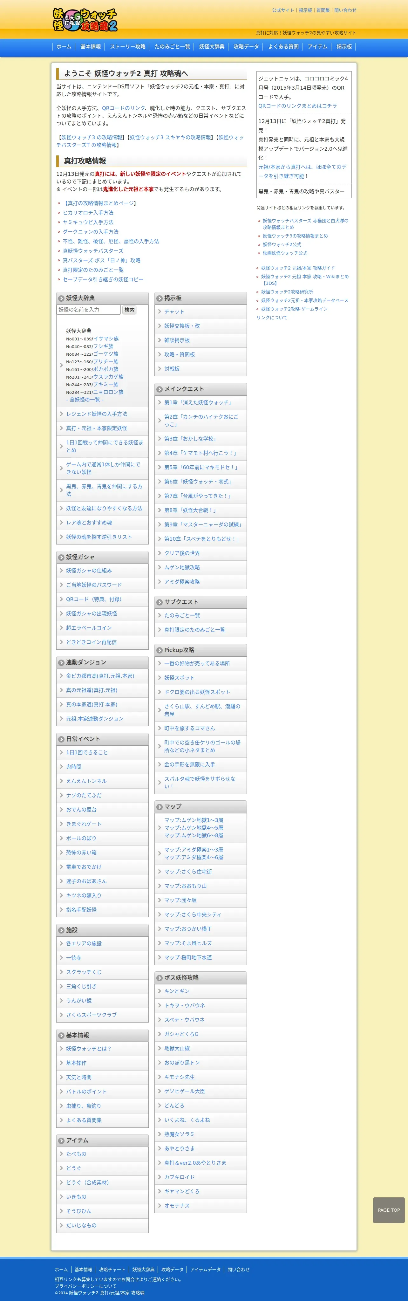
Task: Click the arrow icon beside 掲示板 header
Action: 159,298
